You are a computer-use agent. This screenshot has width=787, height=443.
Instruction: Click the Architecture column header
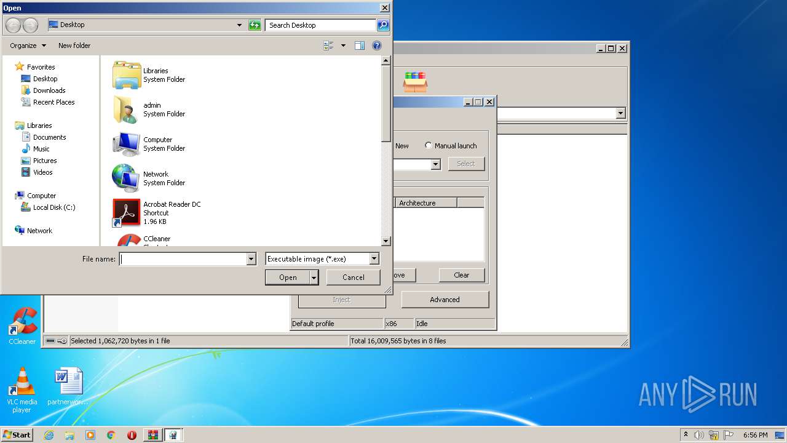tap(426, 203)
